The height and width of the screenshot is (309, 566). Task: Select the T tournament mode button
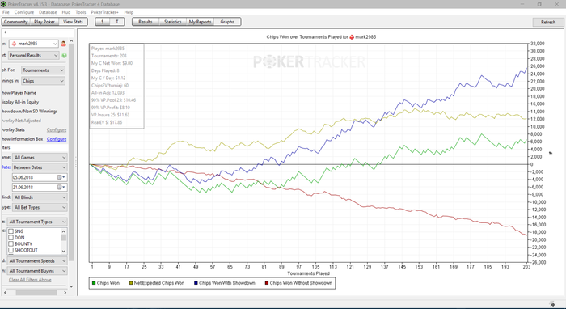click(x=117, y=22)
